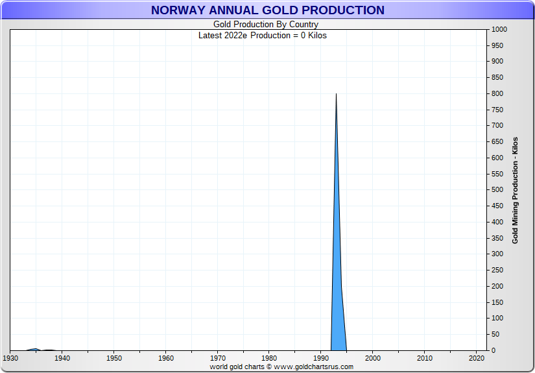Click the "Gold Production By Country" subtitle

tap(266, 25)
